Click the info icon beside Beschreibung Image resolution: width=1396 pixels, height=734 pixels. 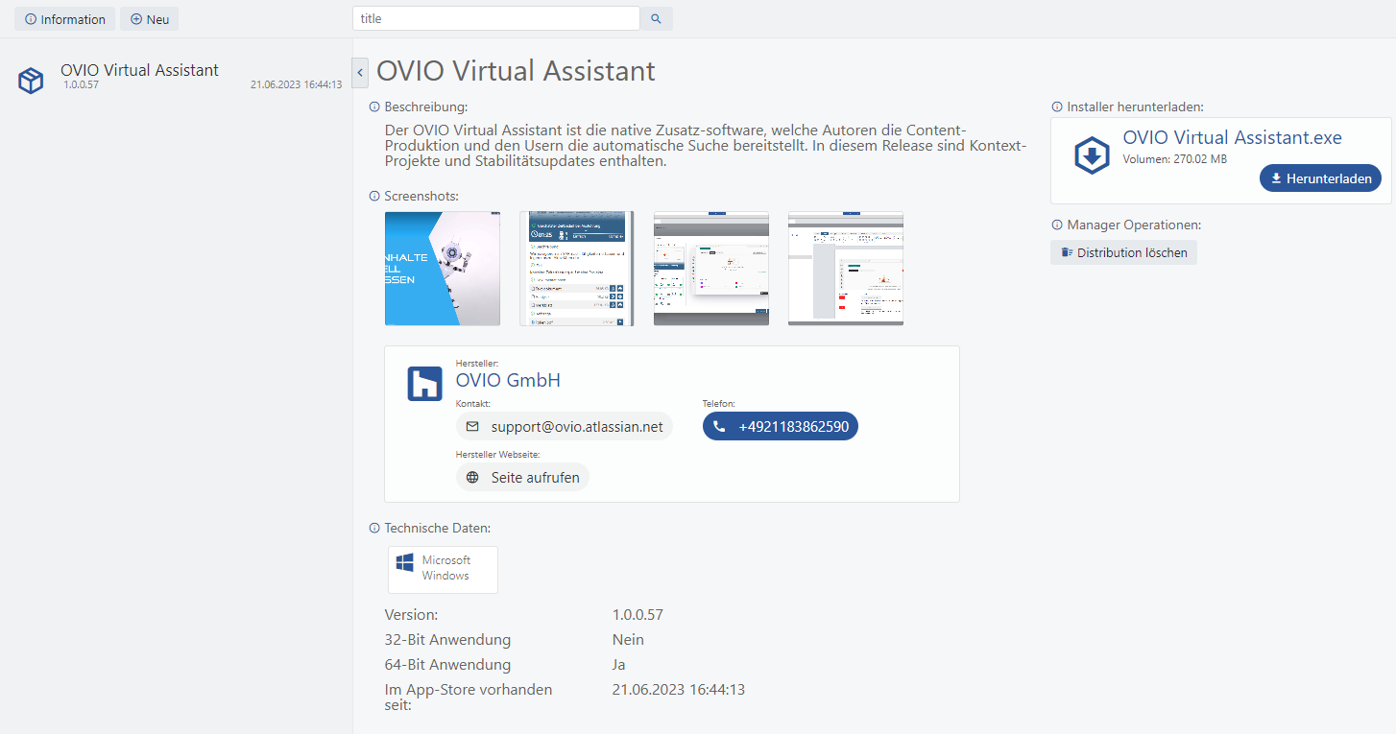click(x=374, y=107)
